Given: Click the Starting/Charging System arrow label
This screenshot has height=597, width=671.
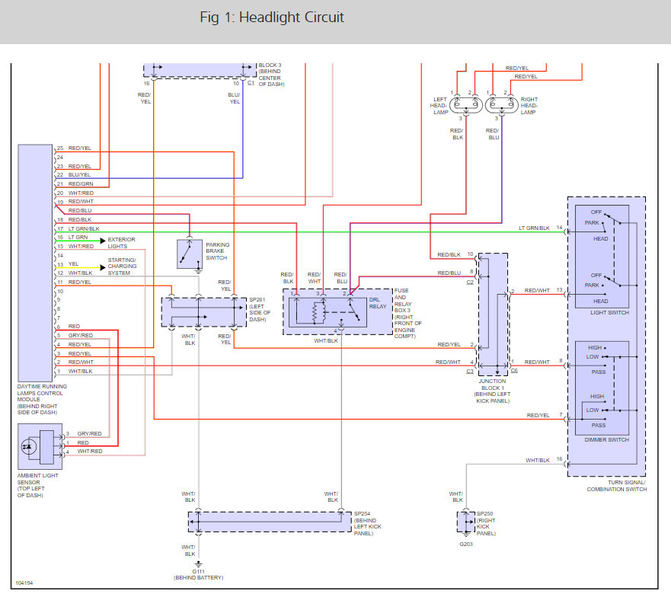Looking at the screenshot, I should pos(122,267).
